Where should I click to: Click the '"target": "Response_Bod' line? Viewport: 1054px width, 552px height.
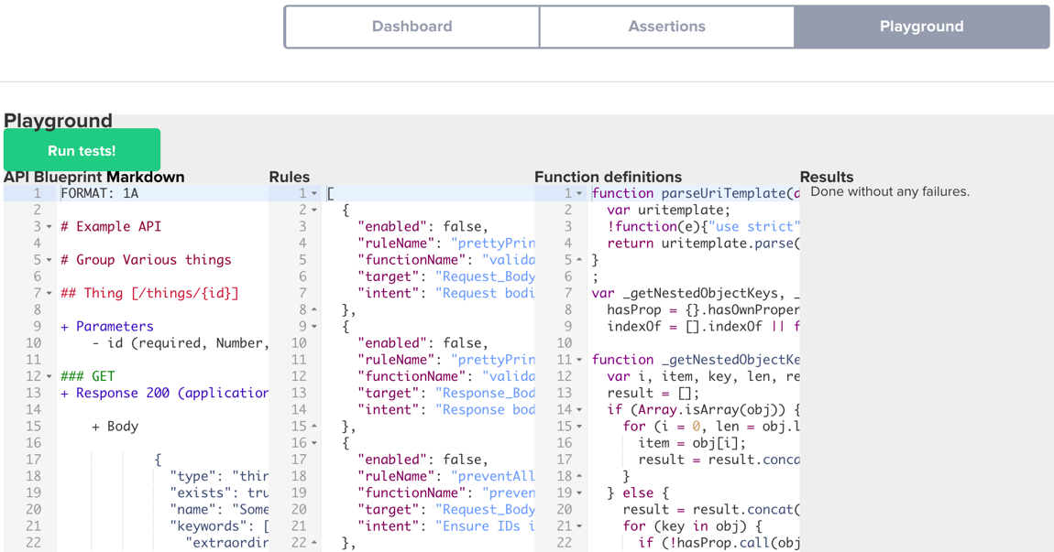coord(446,393)
